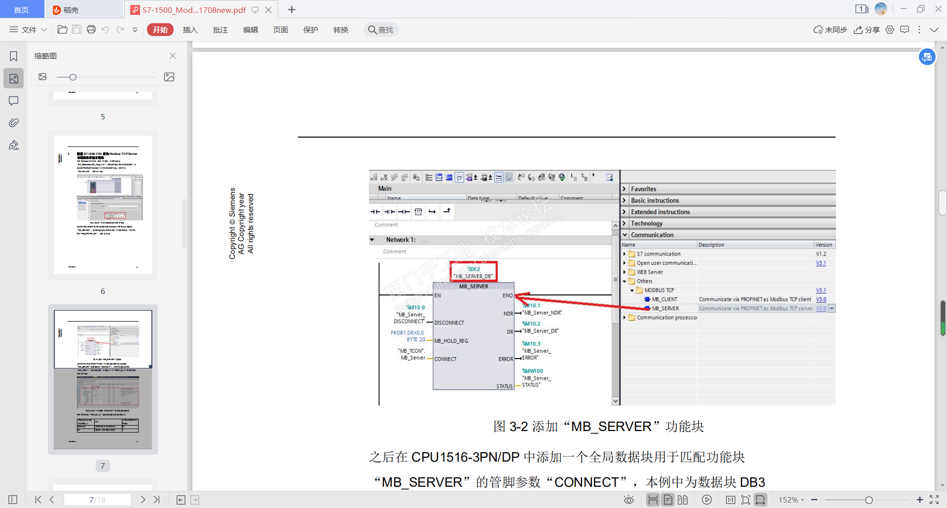Open the 保护 tab
947x508 pixels.
(x=311, y=30)
